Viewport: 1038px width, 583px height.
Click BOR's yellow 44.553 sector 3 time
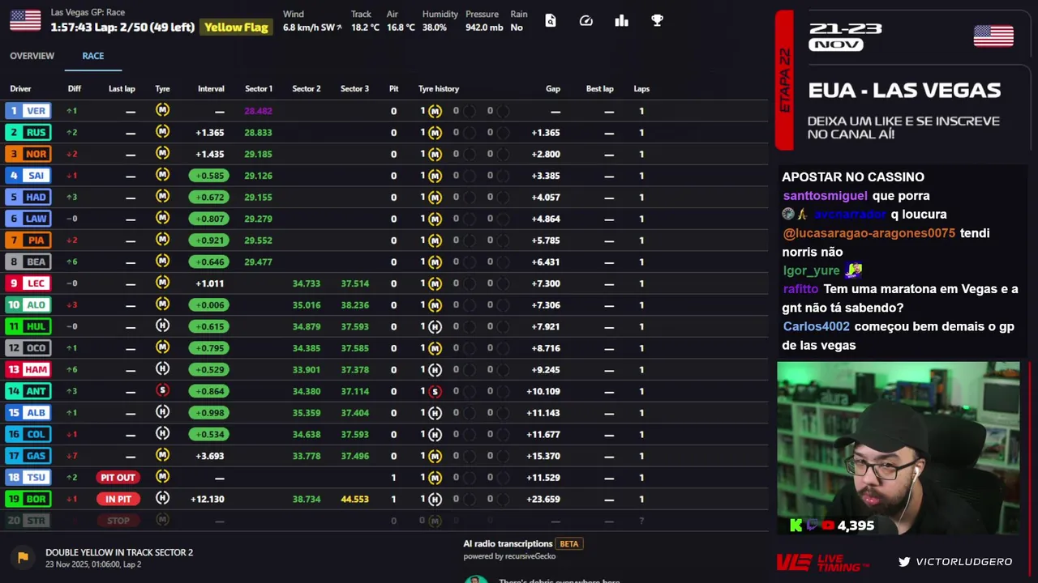(354, 499)
